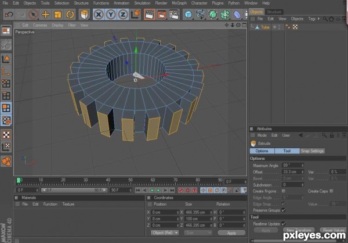Toggle X axis lock

click(99, 15)
